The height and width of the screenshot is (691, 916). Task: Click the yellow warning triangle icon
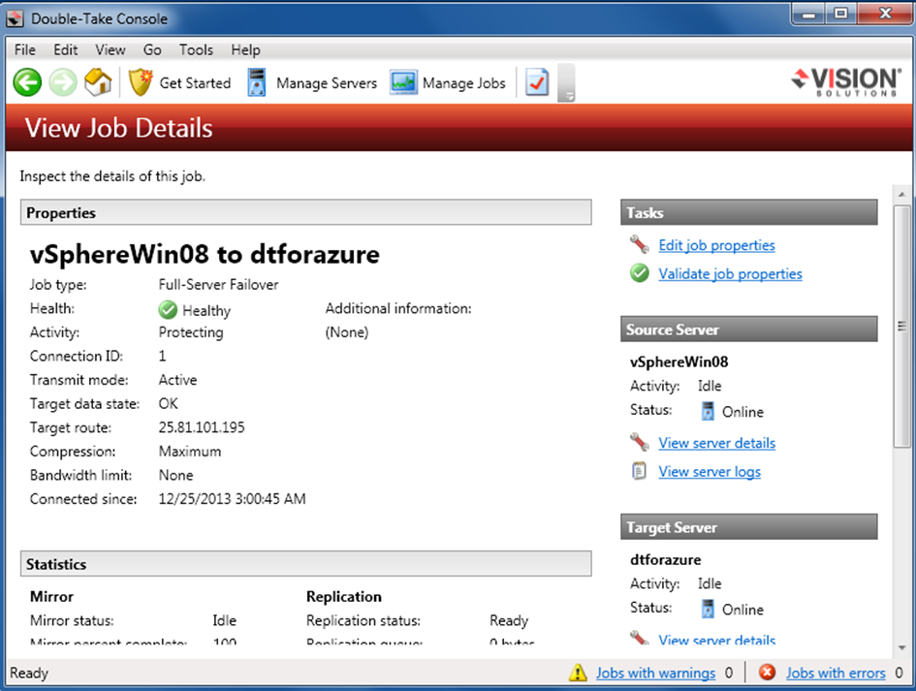tap(578, 673)
